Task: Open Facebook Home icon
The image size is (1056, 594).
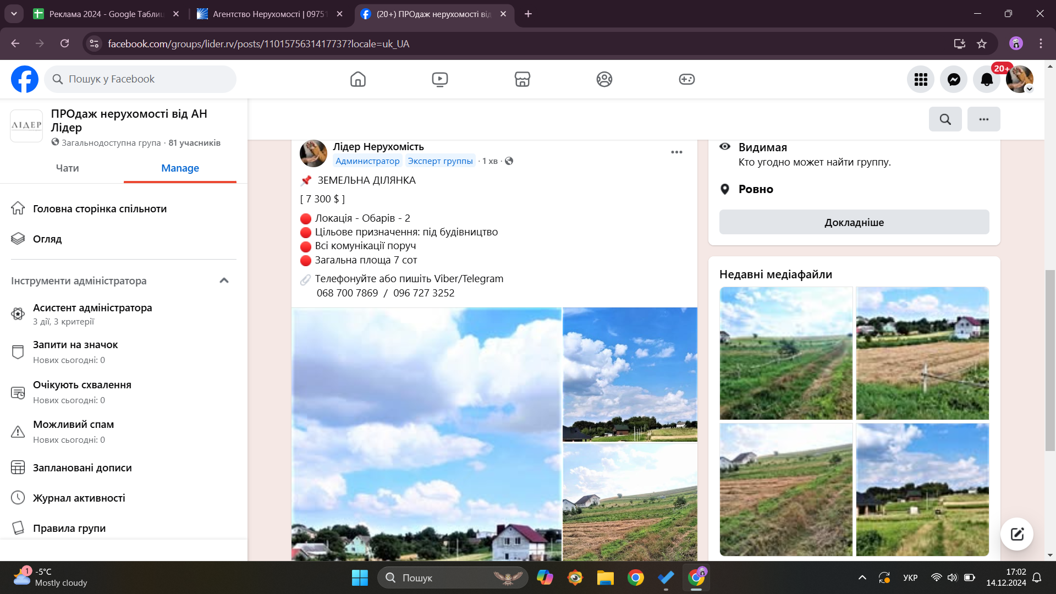Action: [358, 79]
